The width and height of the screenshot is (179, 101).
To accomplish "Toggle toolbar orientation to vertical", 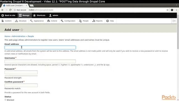I will [174, 21].
